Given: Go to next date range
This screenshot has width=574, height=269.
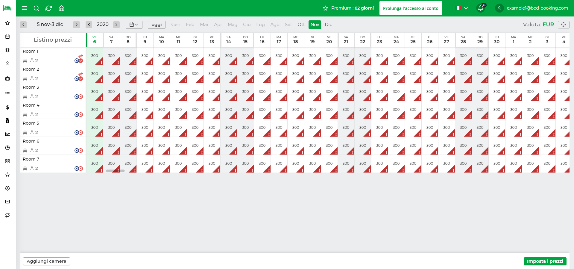Looking at the screenshot, I should (77, 25).
